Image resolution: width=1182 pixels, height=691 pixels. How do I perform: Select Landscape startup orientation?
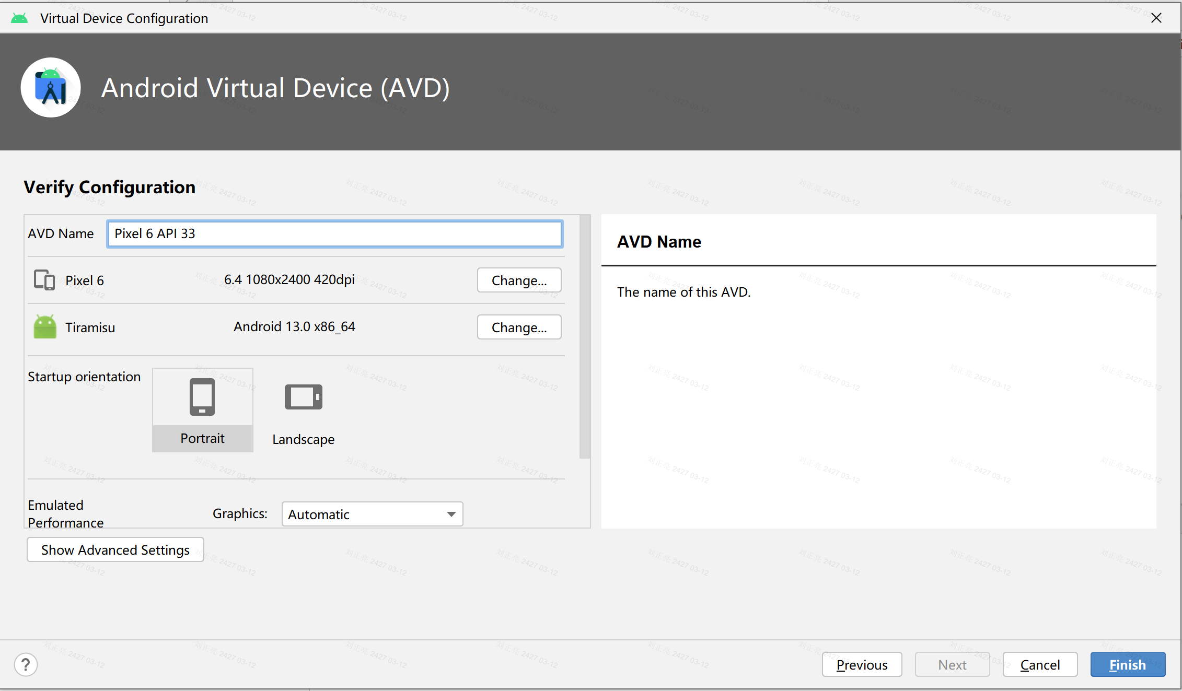304,410
